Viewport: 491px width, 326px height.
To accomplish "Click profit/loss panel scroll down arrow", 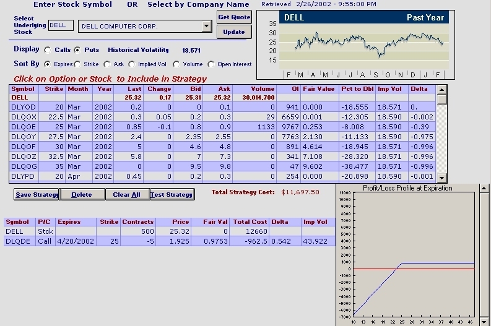I will (x=484, y=322).
